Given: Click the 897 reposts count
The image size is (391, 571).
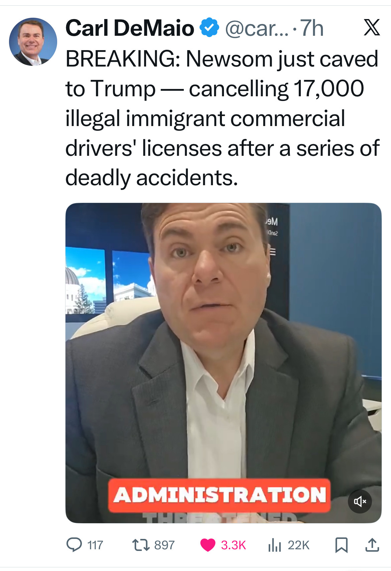Looking at the screenshot, I should point(164,545).
